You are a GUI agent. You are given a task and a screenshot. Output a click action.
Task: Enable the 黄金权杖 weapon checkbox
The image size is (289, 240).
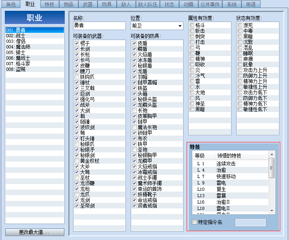click(x=77, y=161)
